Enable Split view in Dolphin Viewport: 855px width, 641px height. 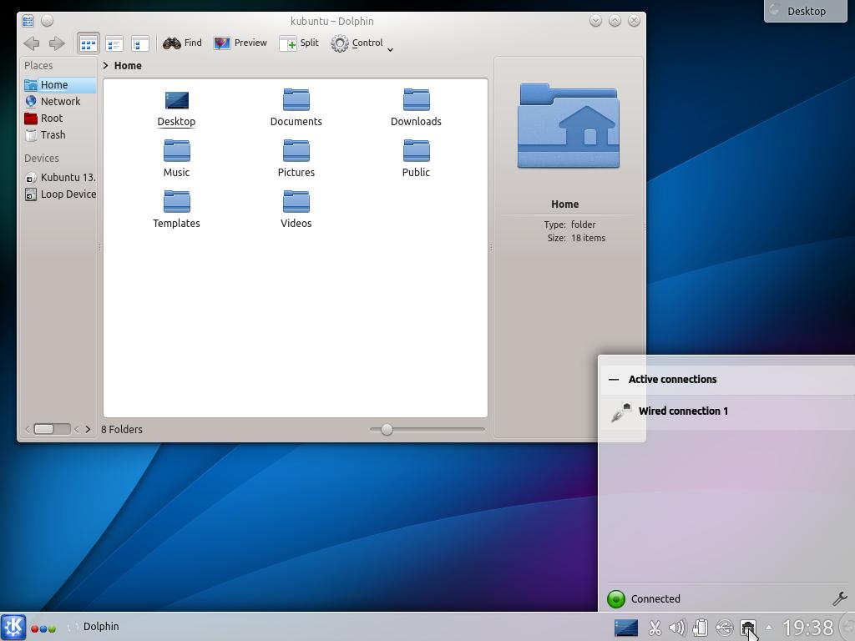coord(298,43)
